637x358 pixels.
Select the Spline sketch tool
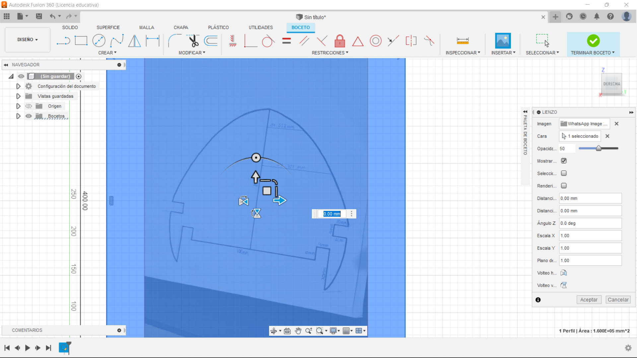(117, 41)
